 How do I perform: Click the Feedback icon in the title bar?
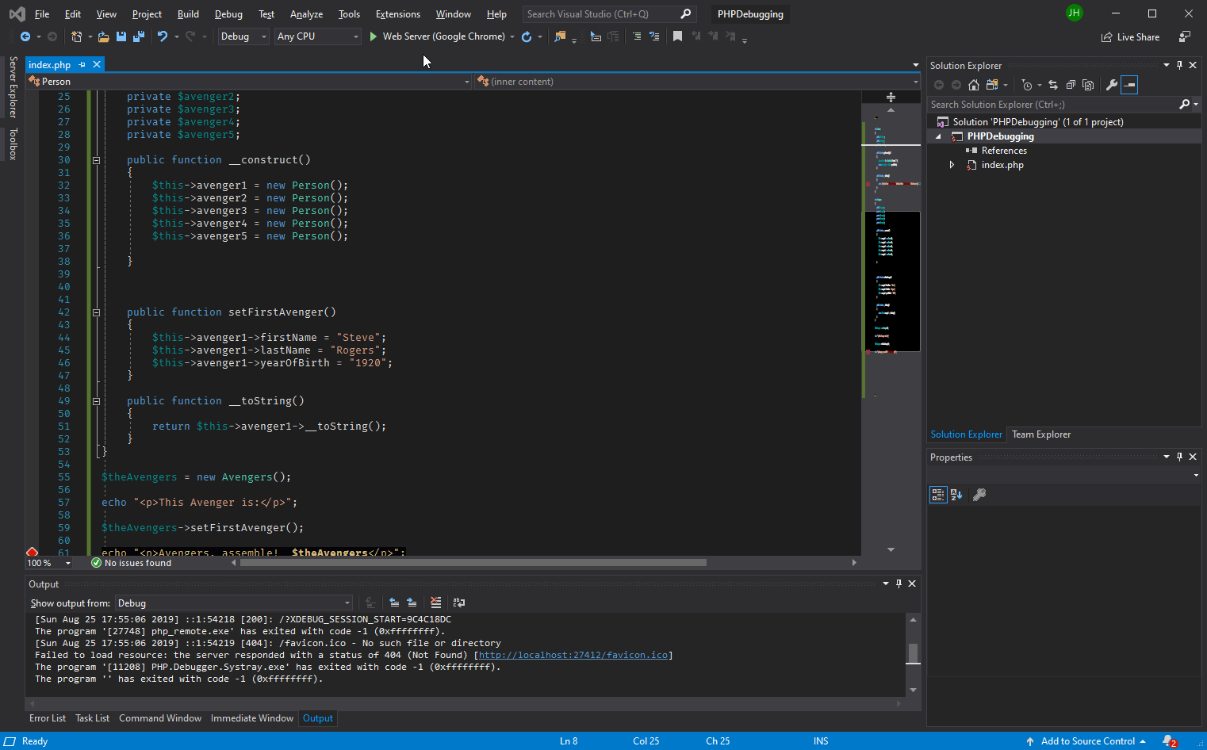1185,36
